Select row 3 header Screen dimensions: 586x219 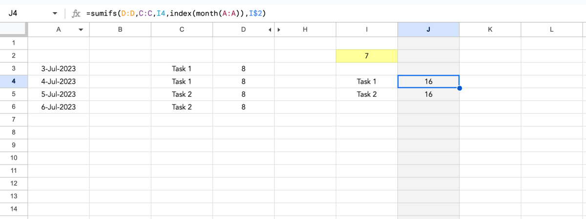(x=14, y=69)
